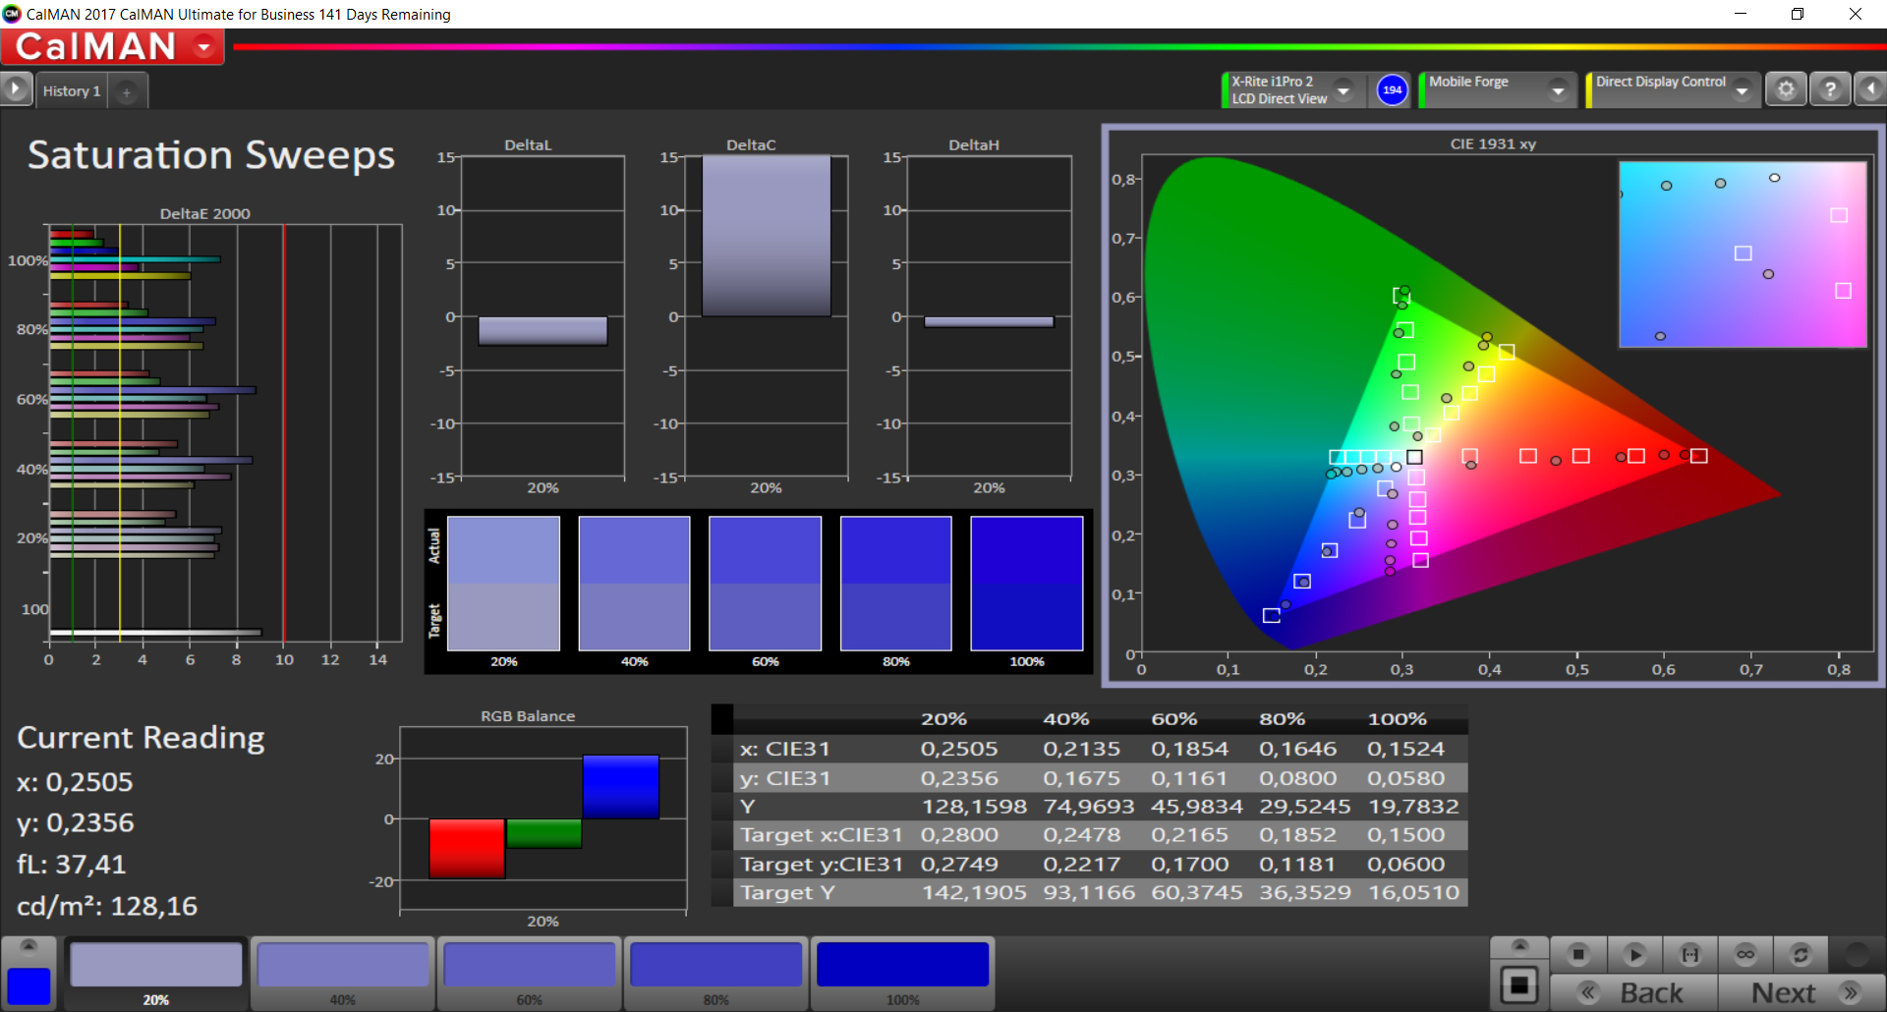The height and width of the screenshot is (1012, 1887).
Task: Click the RGB Balance red bar
Action: click(467, 849)
